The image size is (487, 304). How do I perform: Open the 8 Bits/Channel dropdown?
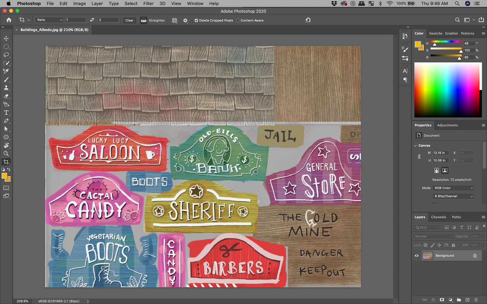(453, 196)
